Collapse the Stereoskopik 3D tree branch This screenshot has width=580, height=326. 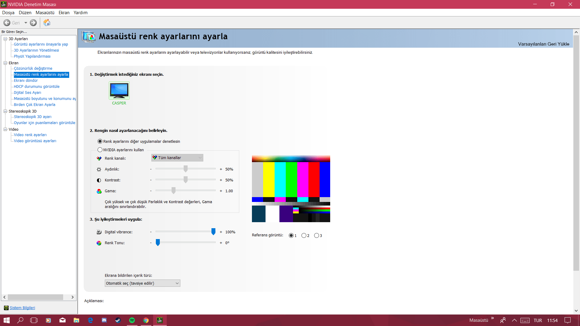5,111
